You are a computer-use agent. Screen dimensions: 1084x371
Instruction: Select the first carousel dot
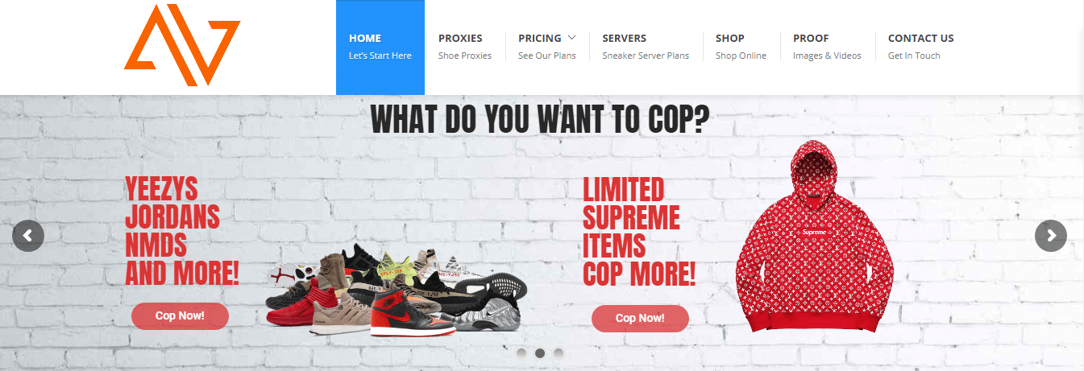pyautogui.click(x=521, y=352)
